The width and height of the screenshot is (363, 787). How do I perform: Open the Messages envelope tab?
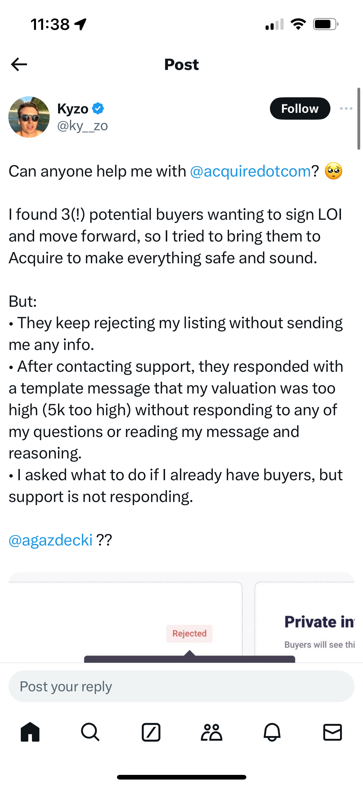click(333, 732)
